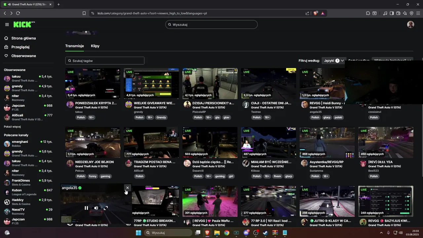Open Suzannna channel avatar
The image size is (423, 238).
304,163
